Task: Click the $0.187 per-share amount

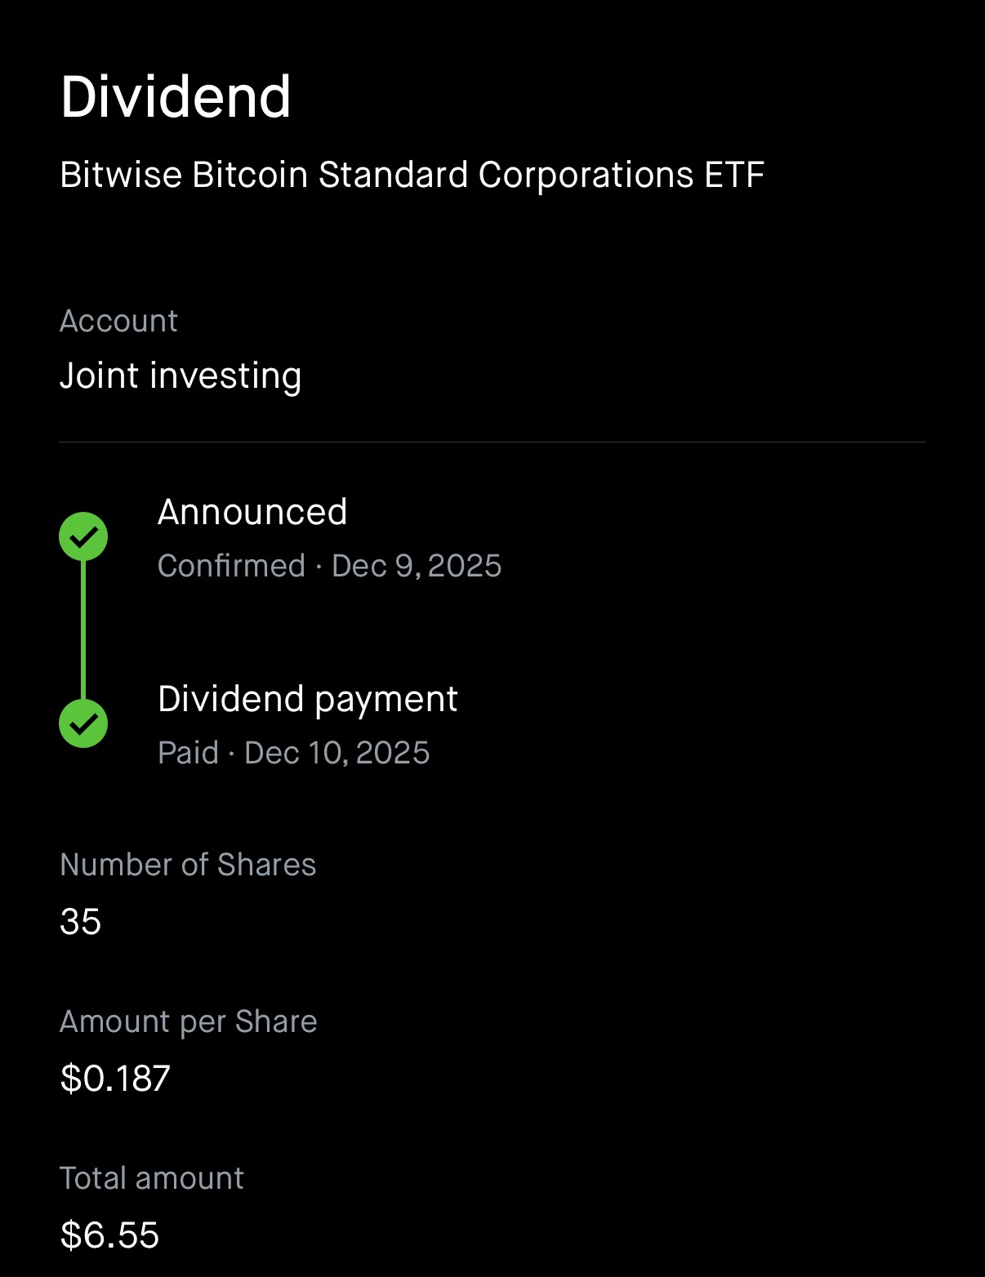Action: [115, 1079]
